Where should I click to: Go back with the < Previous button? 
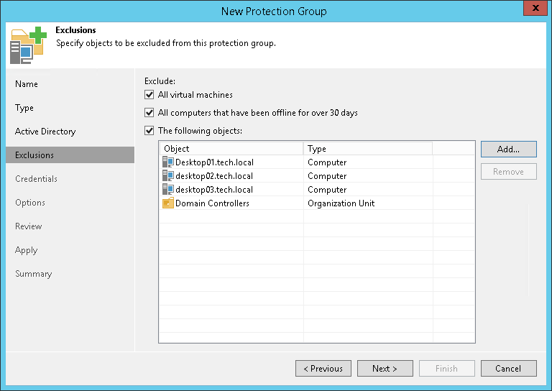coord(323,369)
